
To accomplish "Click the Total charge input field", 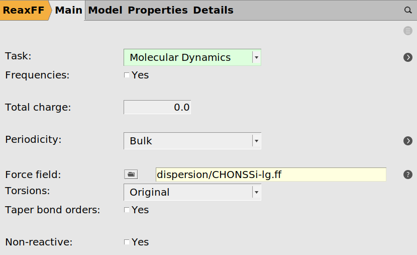I will point(157,107).
